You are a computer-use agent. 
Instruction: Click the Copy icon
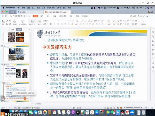click(x=7, y=24)
